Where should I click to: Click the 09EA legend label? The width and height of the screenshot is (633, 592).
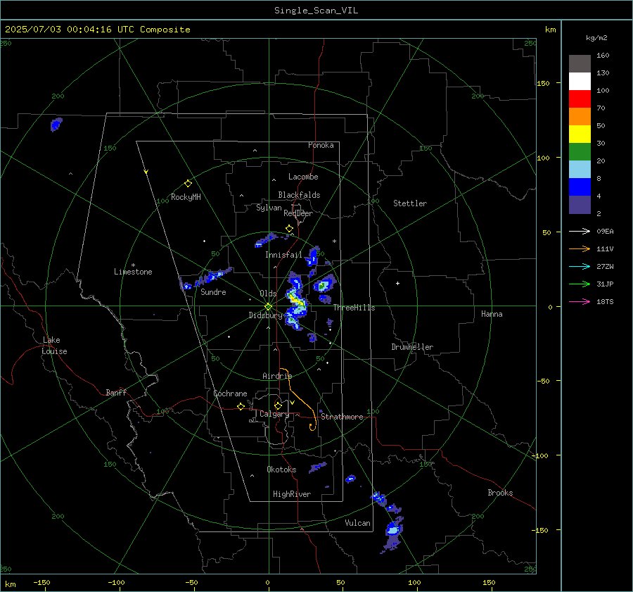coord(605,232)
